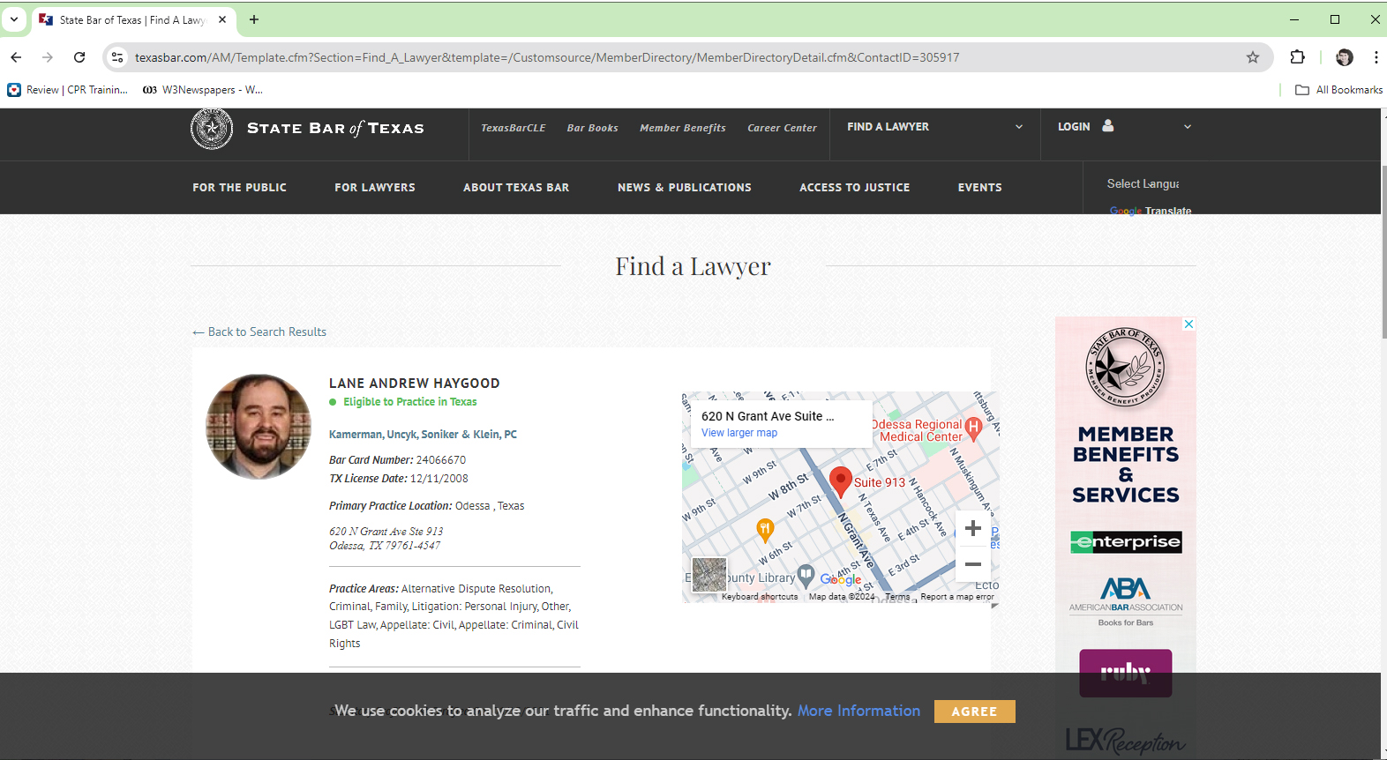The width and height of the screenshot is (1387, 760).
Task: Click the LEX Reception logo
Action: [1126, 741]
